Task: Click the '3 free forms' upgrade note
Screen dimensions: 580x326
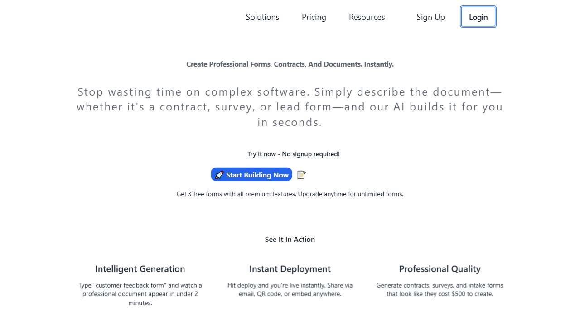Action: tap(290, 194)
